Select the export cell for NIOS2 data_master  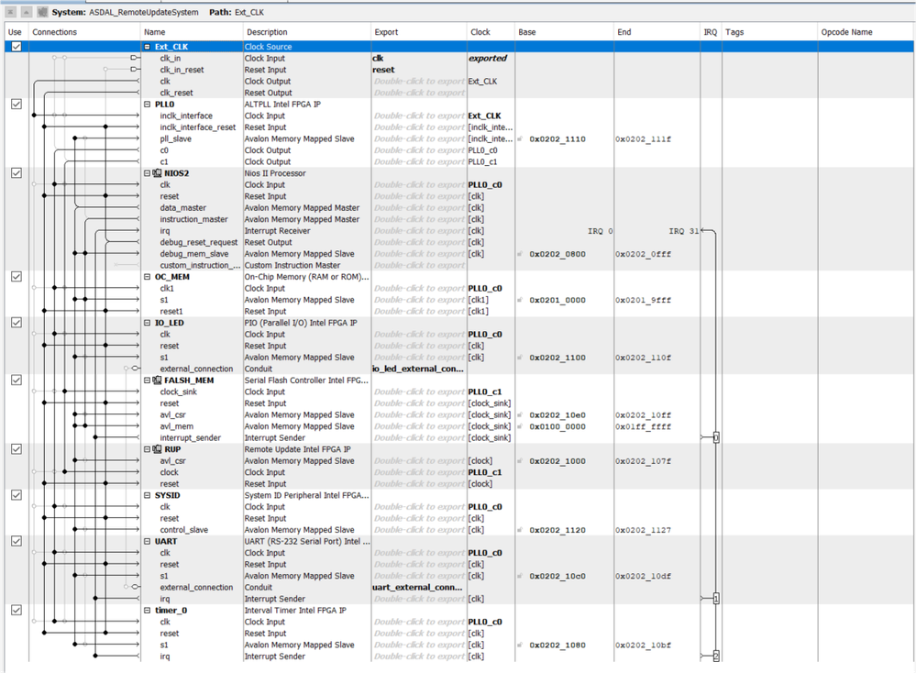pyautogui.click(x=419, y=208)
